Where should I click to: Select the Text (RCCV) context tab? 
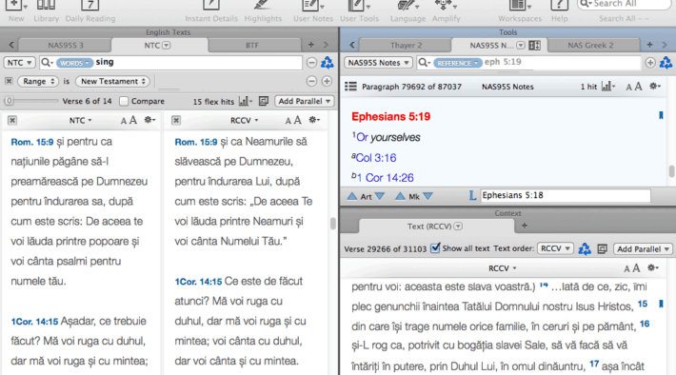tap(435, 227)
